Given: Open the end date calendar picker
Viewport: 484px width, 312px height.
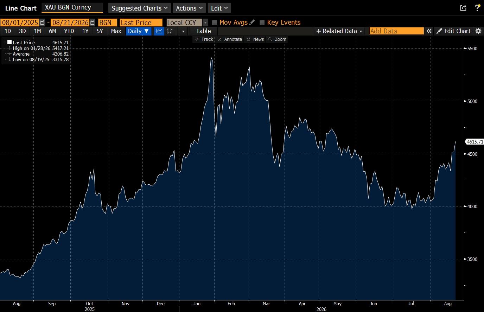Looking at the screenshot, I should click(x=93, y=23).
